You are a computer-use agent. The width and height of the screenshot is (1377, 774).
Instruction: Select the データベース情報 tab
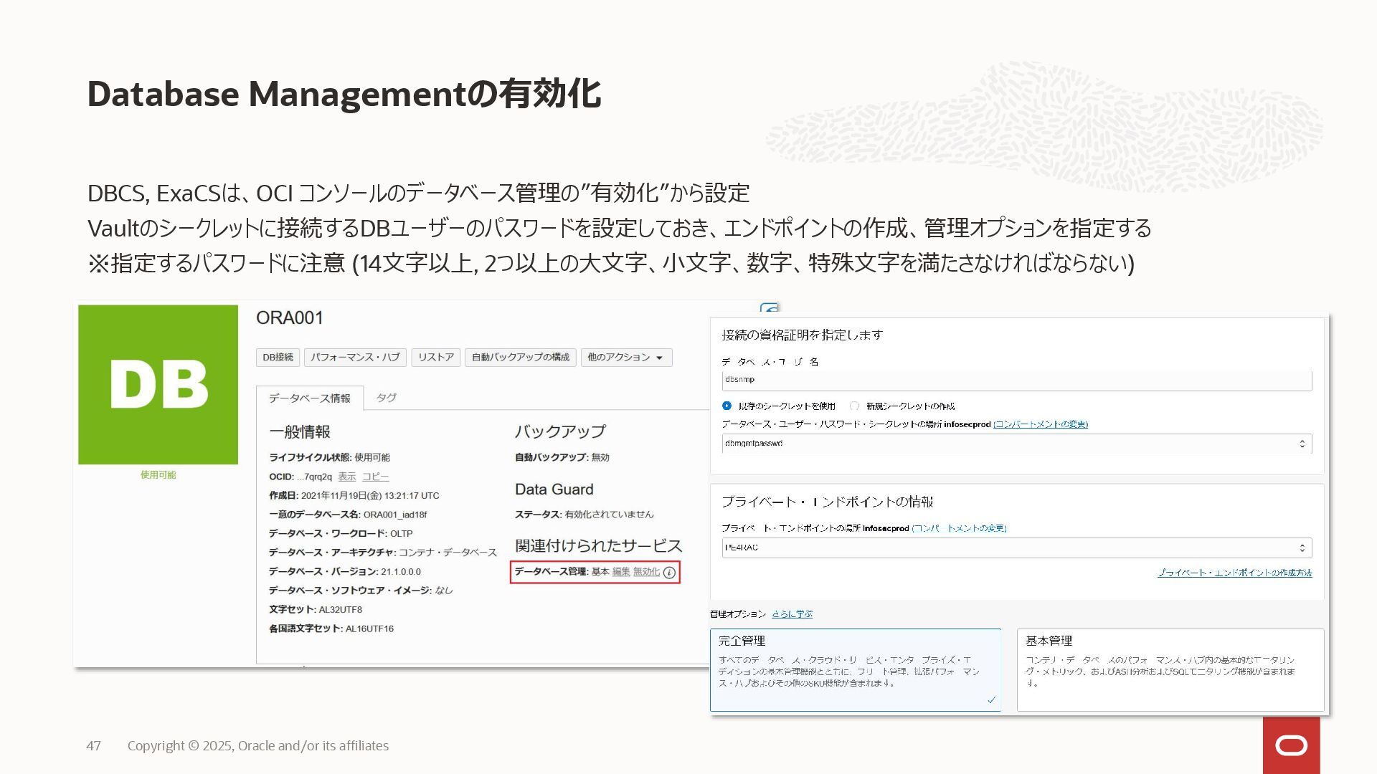click(310, 398)
